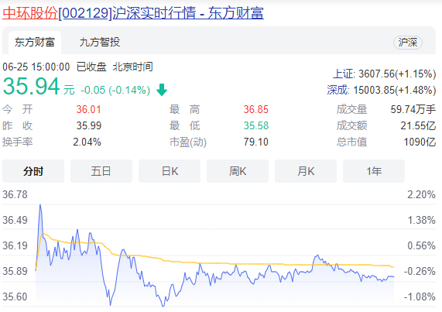Click the 沪深 market badge button
Viewport: 442px width, 312px height.
[x=408, y=43]
